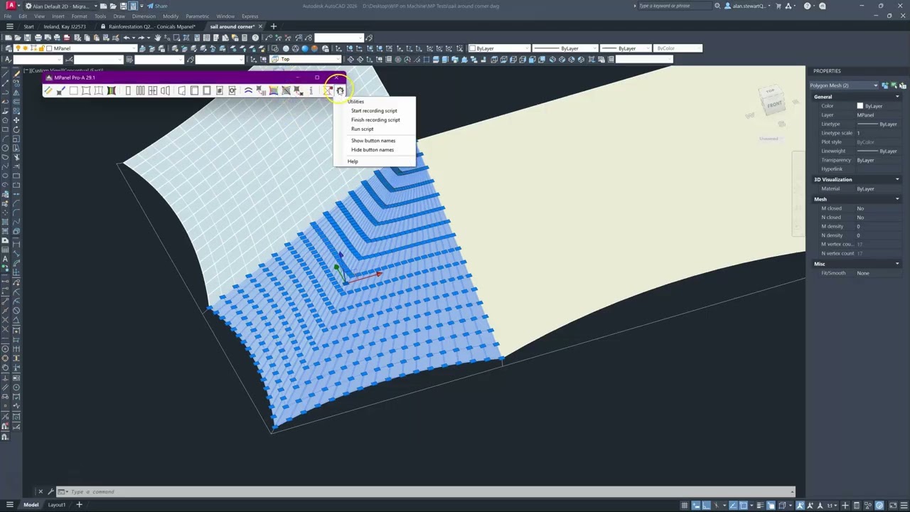Click the hamburger menu icon beside Start tab
Image resolution: width=910 pixels, height=512 pixels.
point(10,26)
